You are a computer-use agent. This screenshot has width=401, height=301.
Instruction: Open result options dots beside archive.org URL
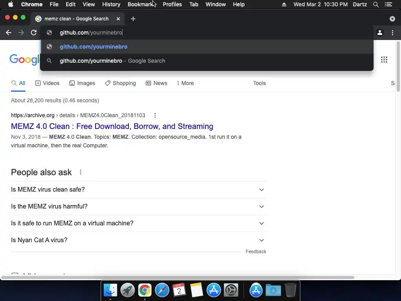(x=155, y=115)
